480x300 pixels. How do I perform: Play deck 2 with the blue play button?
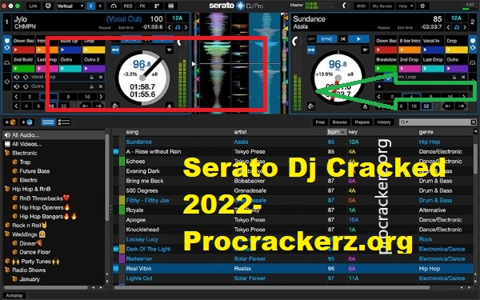coord(358,39)
